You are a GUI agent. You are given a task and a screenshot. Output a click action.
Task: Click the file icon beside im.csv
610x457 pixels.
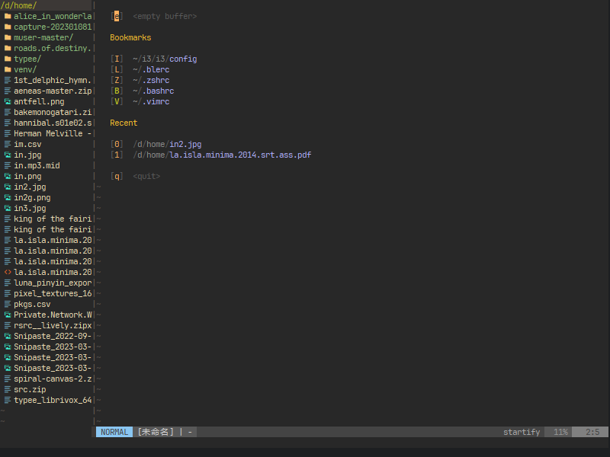[x=8, y=144]
